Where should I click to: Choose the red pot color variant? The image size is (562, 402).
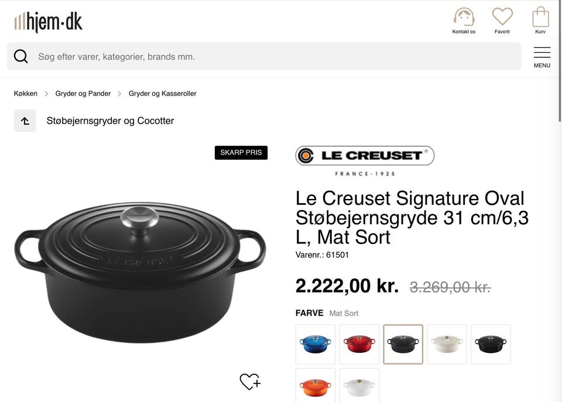pyautogui.click(x=359, y=344)
